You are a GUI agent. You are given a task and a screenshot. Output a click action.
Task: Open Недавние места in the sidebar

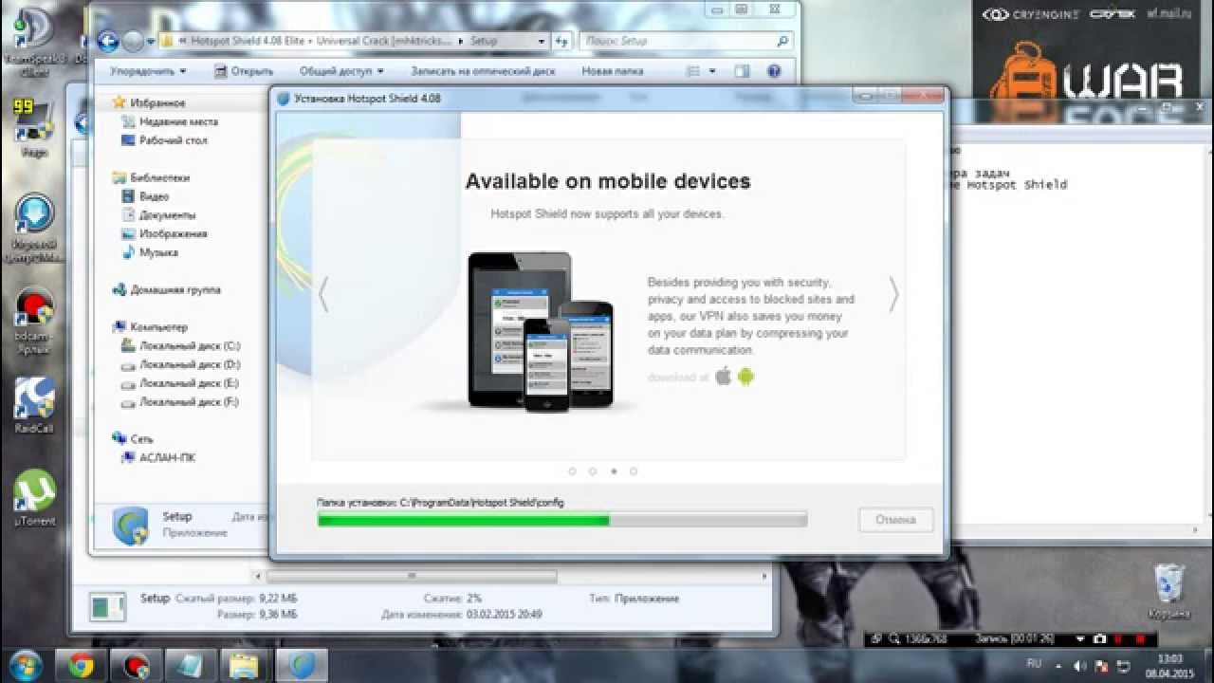(171, 121)
